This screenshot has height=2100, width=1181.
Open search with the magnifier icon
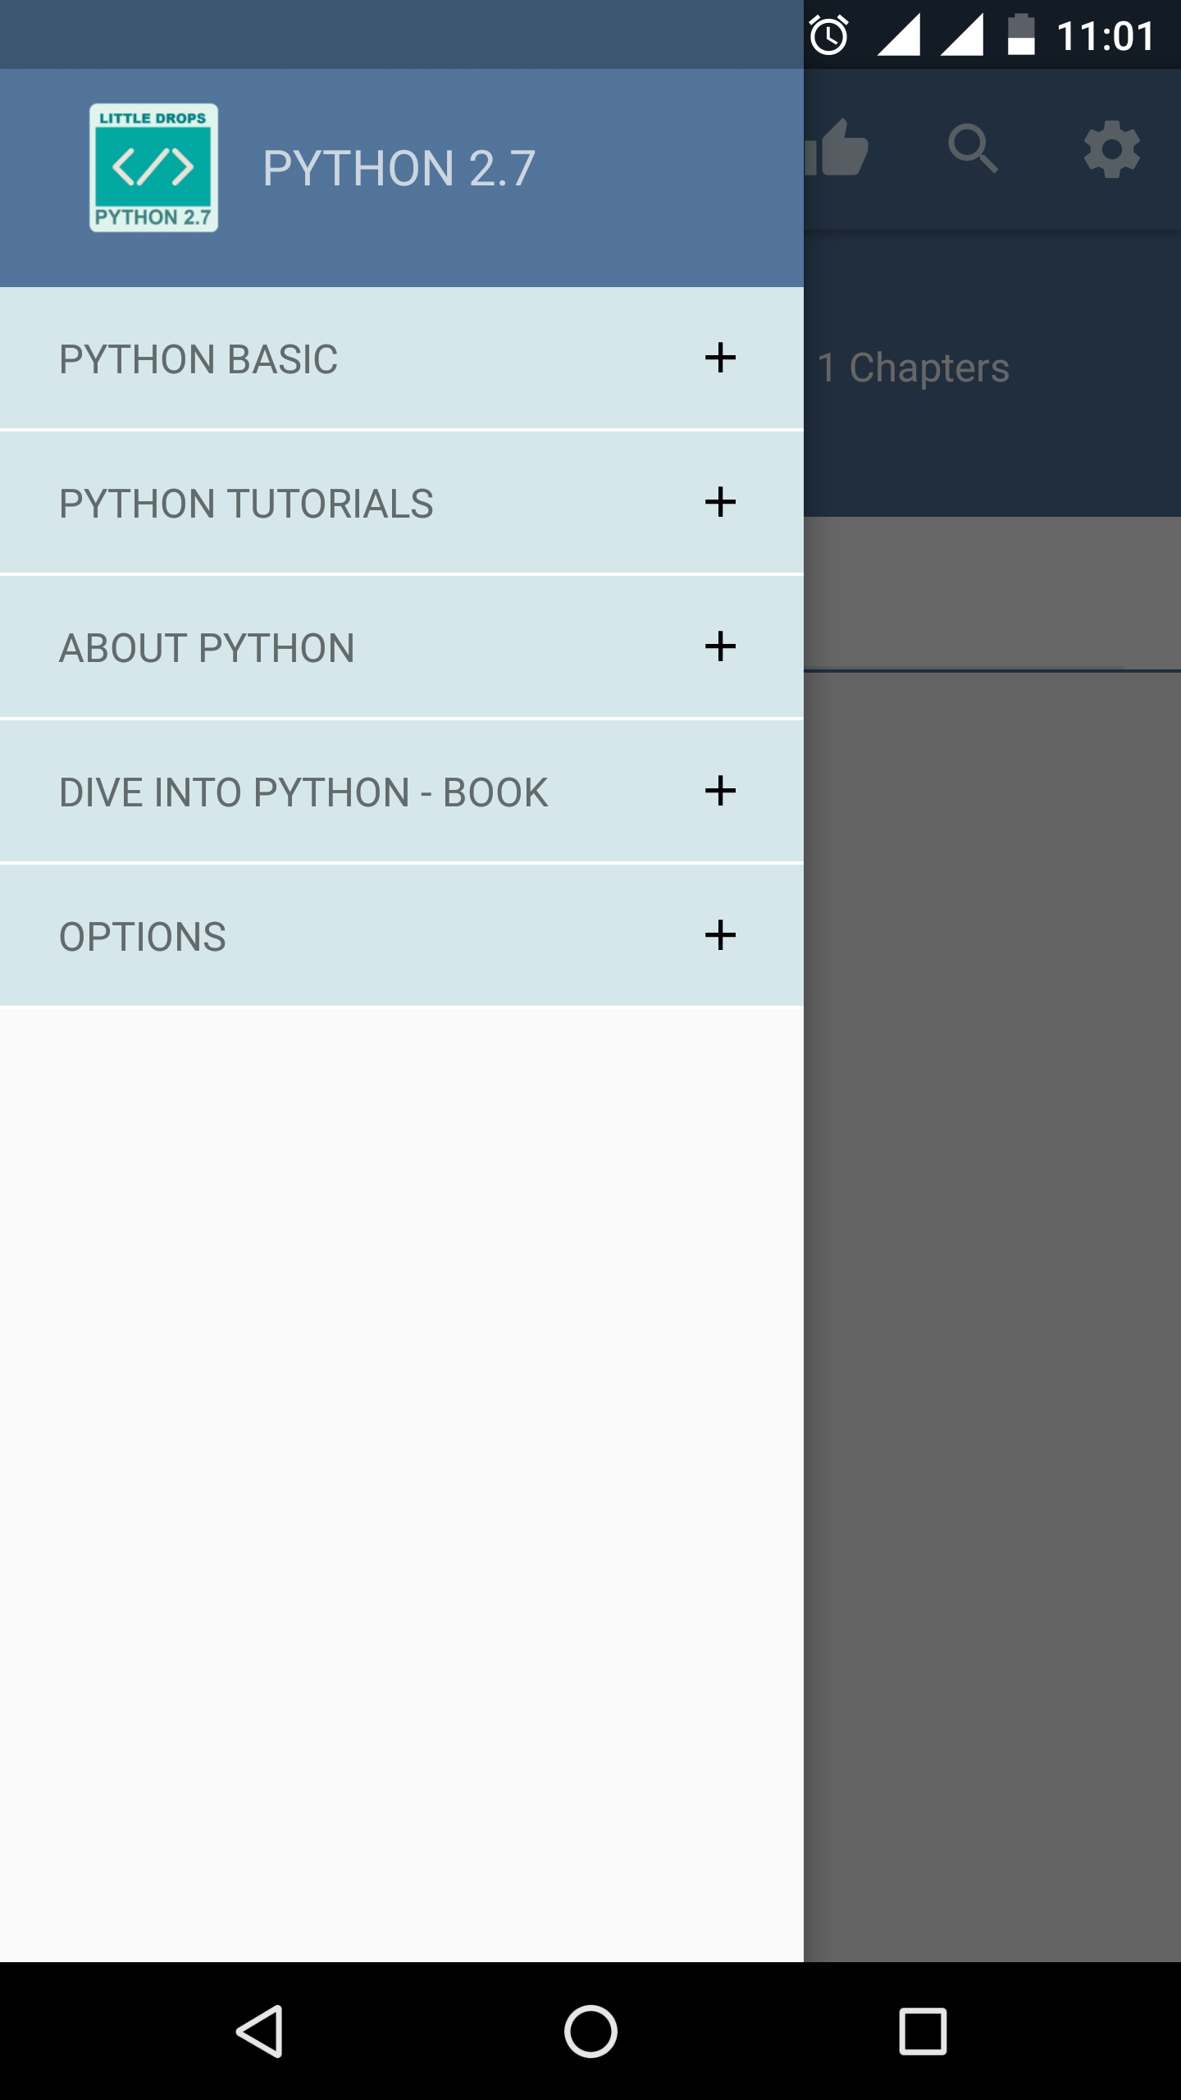pyautogui.click(x=973, y=148)
